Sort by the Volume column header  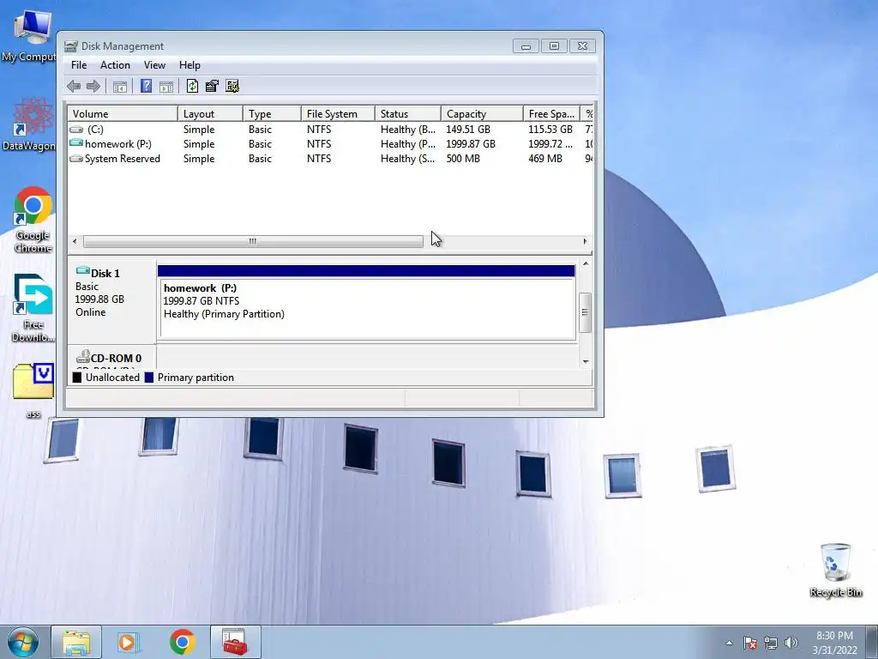pyautogui.click(x=123, y=114)
